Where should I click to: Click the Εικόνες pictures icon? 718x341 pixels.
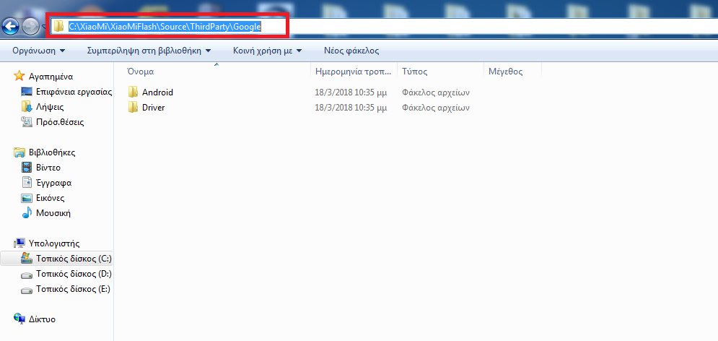[27, 197]
